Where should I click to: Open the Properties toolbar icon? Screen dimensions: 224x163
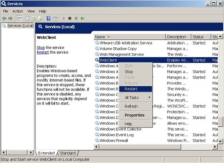point(27,18)
